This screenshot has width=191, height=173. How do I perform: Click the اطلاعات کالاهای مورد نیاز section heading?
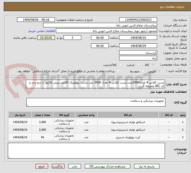point(168,92)
